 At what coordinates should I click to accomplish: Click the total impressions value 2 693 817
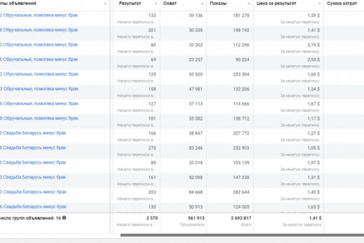238,218
